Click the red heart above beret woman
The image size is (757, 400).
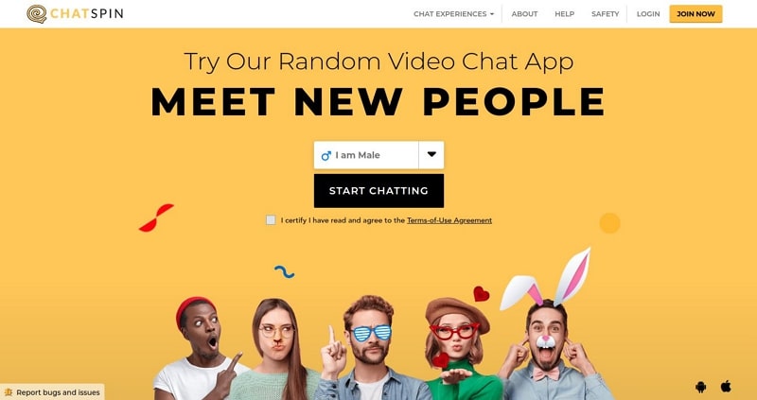[481, 293]
